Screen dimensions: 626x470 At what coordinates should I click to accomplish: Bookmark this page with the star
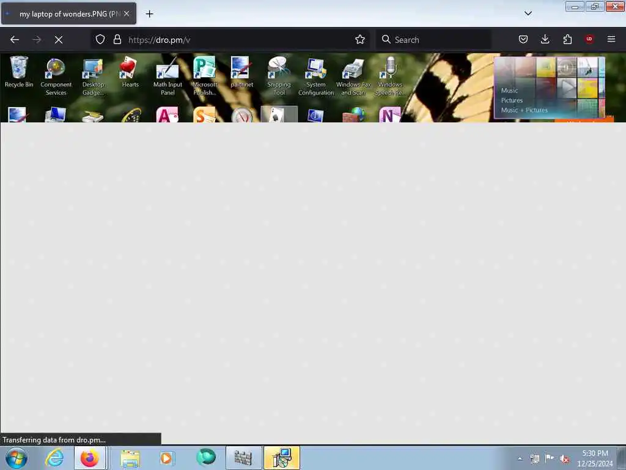(x=359, y=39)
